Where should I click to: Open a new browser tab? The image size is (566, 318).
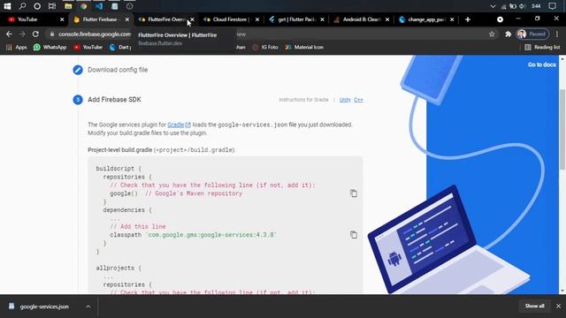(468, 19)
